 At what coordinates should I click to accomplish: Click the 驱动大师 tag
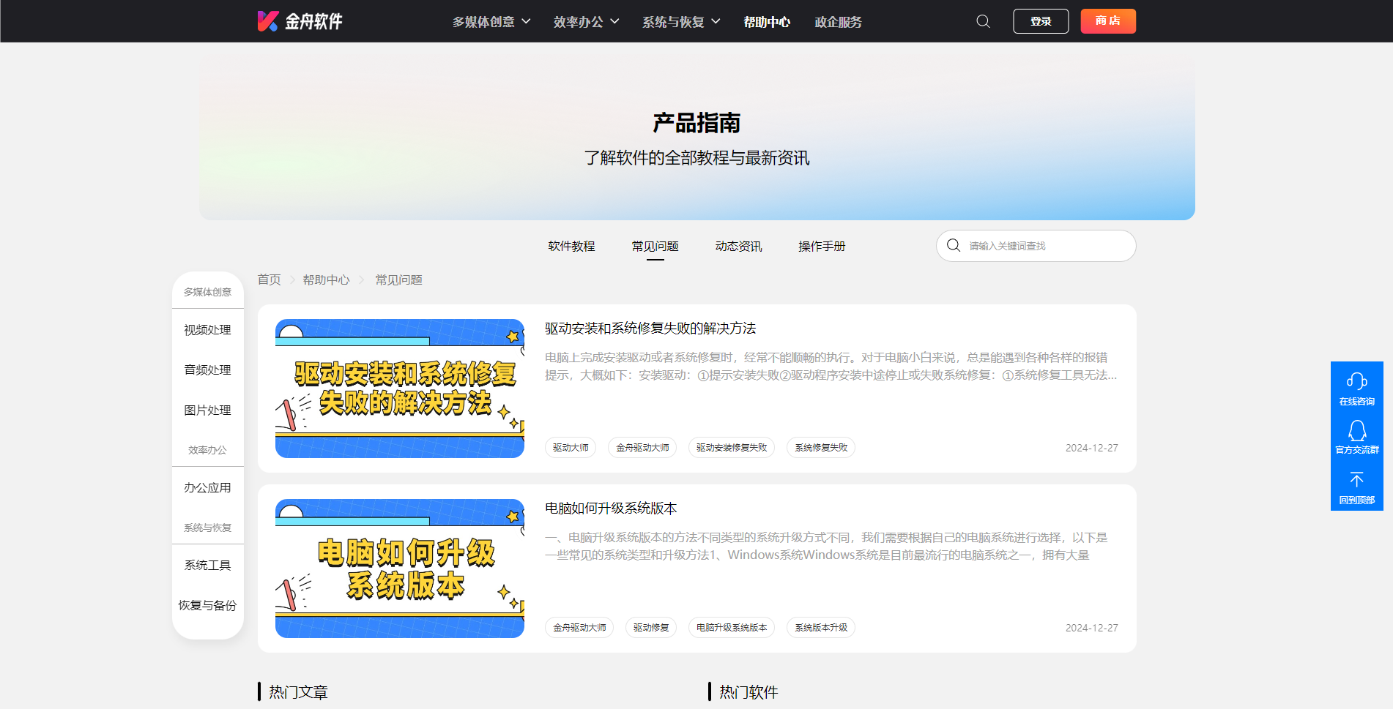tap(571, 448)
